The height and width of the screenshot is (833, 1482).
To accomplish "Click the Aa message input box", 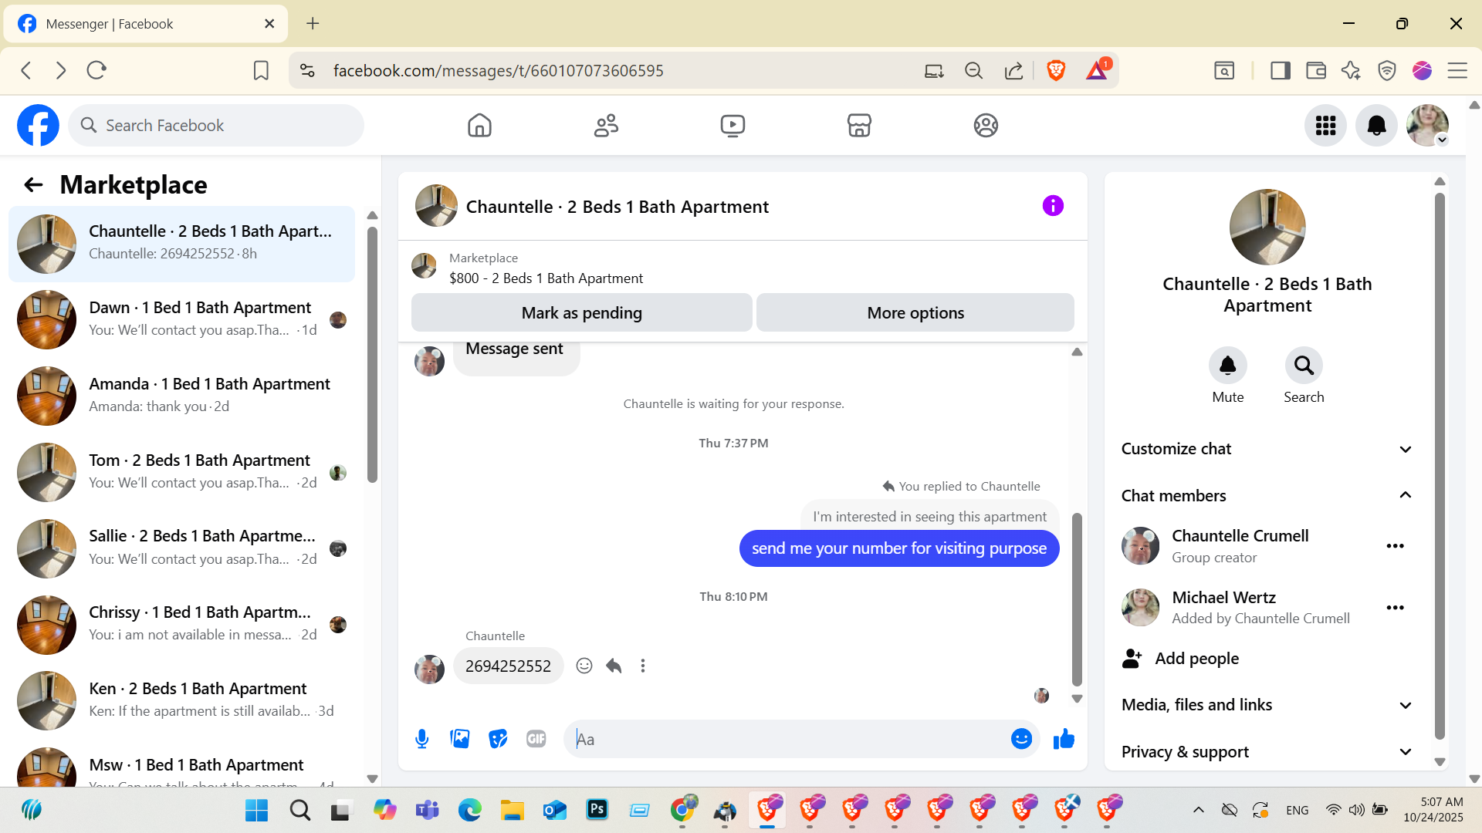I will tap(787, 739).
